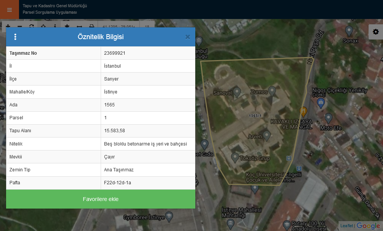The image size is (383, 231).
Task: Click the favorites star in map toolbar
Action: pyautogui.click(x=67, y=26)
